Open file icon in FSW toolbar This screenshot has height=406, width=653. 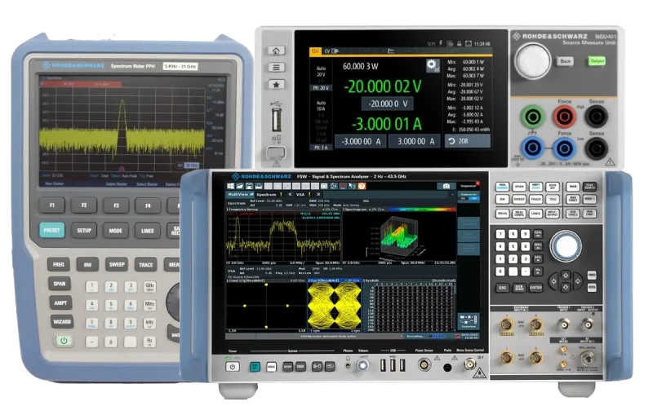[240, 187]
